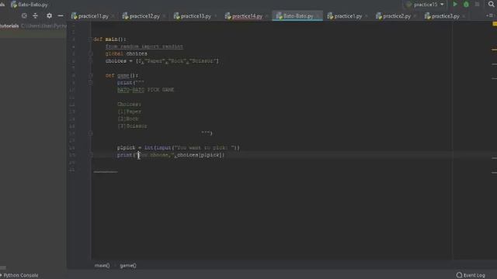This screenshot has width=497, height=279.
Task: Start the Debug session with the bug icon
Action: (x=466, y=5)
